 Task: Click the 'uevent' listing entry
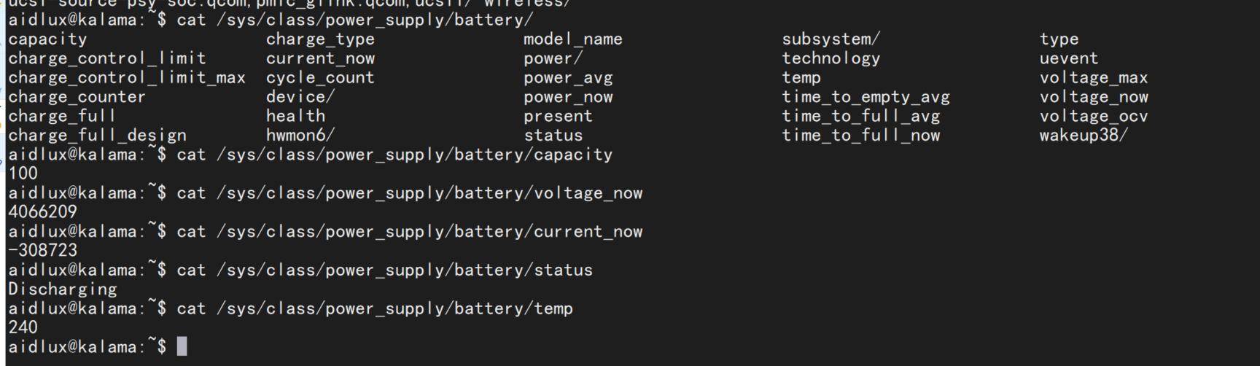(x=1069, y=58)
